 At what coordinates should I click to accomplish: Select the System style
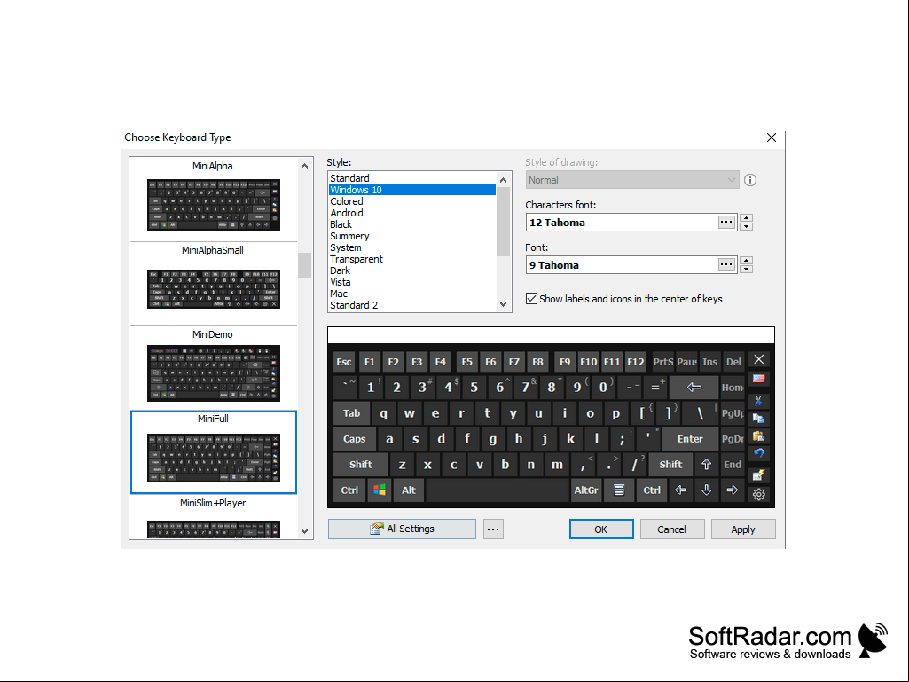pyautogui.click(x=412, y=247)
